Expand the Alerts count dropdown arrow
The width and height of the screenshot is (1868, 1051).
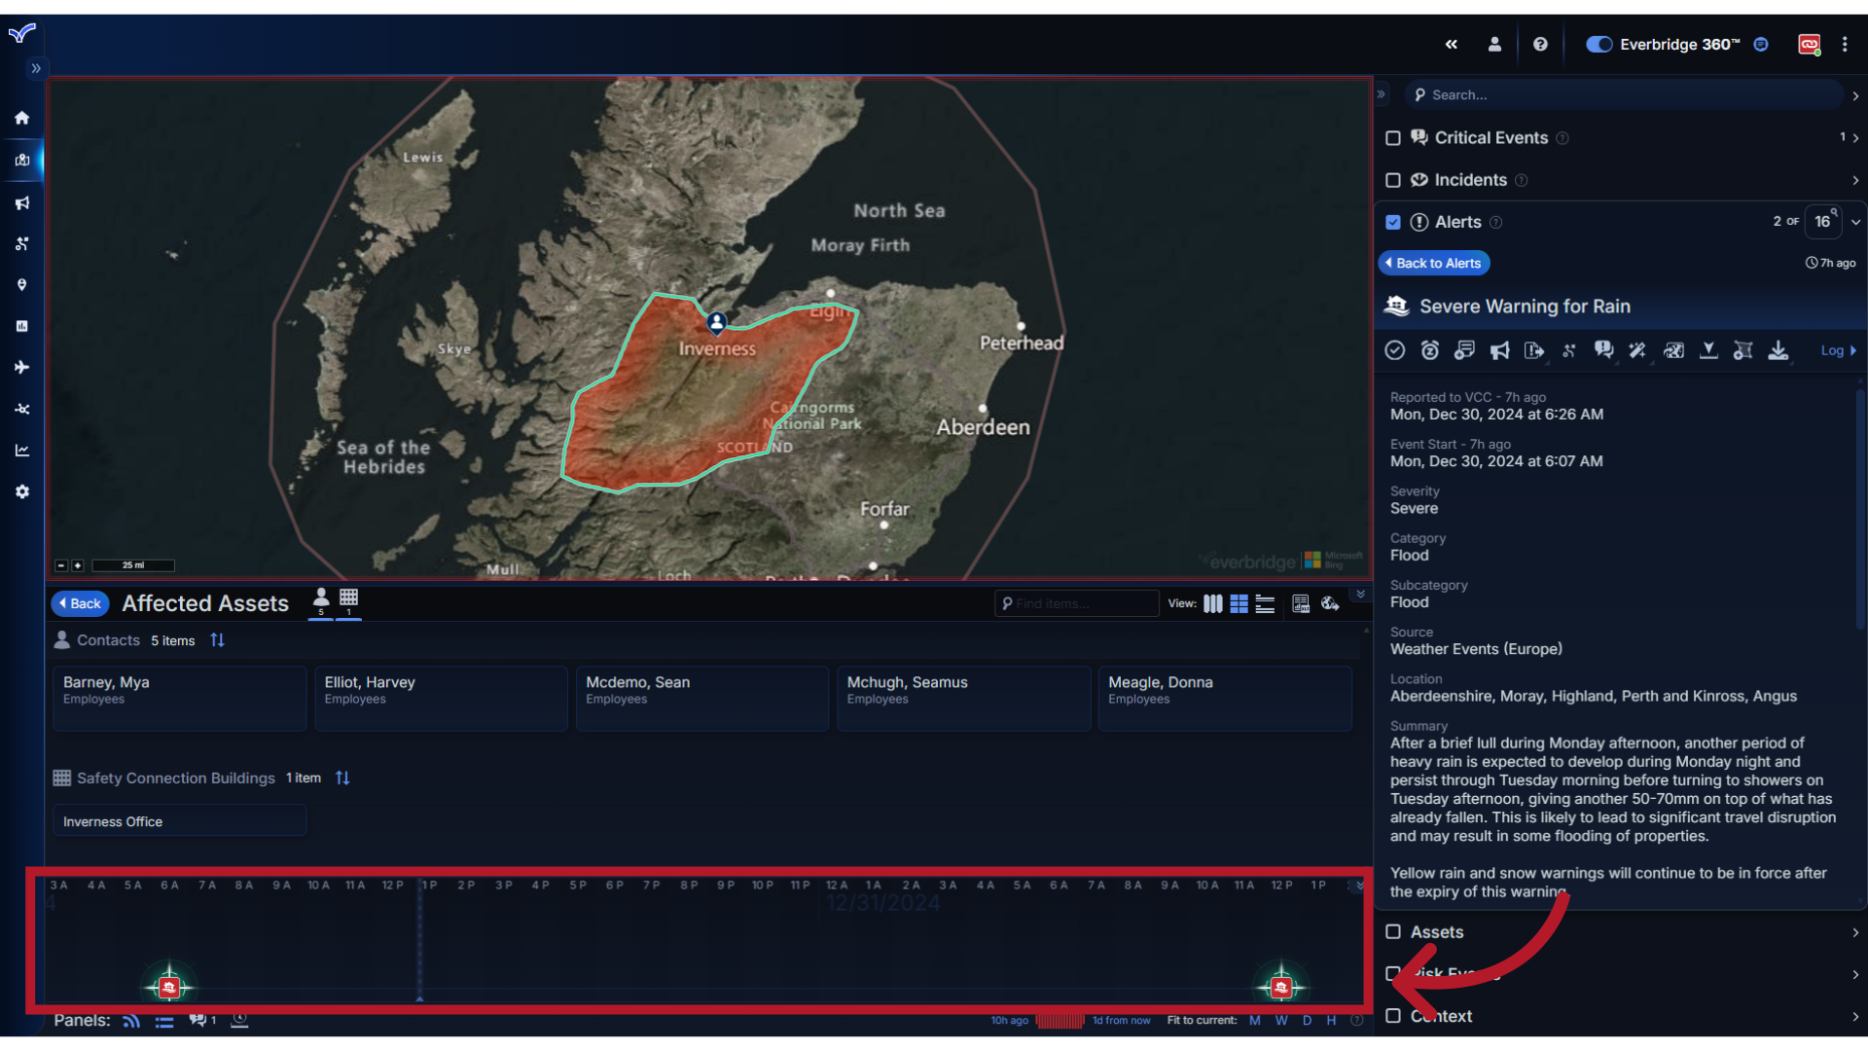(1856, 222)
